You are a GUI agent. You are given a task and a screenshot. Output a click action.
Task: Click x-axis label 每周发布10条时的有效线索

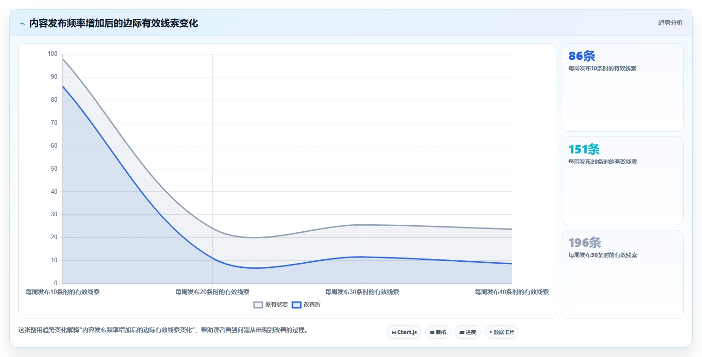(62, 292)
